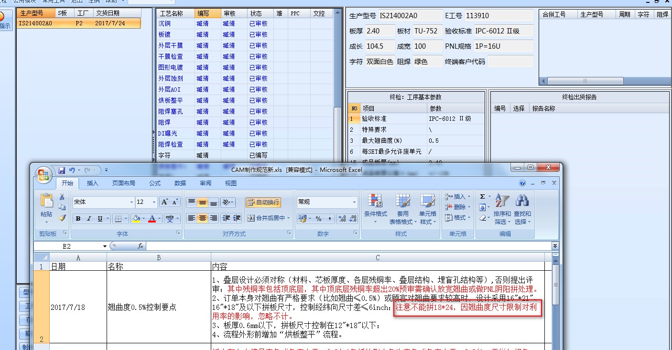This screenshot has height=350, width=672.
Task: Open 套用表格格式 table styles
Action: point(403,210)
